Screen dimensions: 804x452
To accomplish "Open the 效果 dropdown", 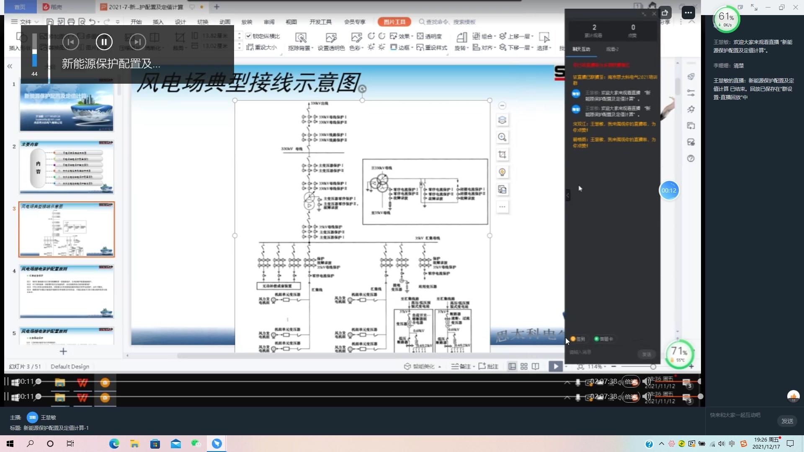I will point(402,36).
